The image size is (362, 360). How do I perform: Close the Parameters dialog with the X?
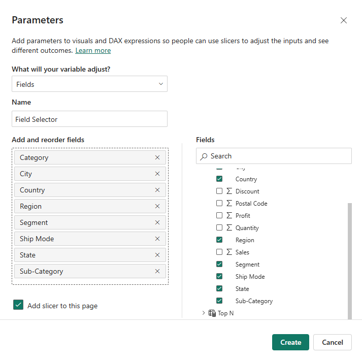(344, 20)
